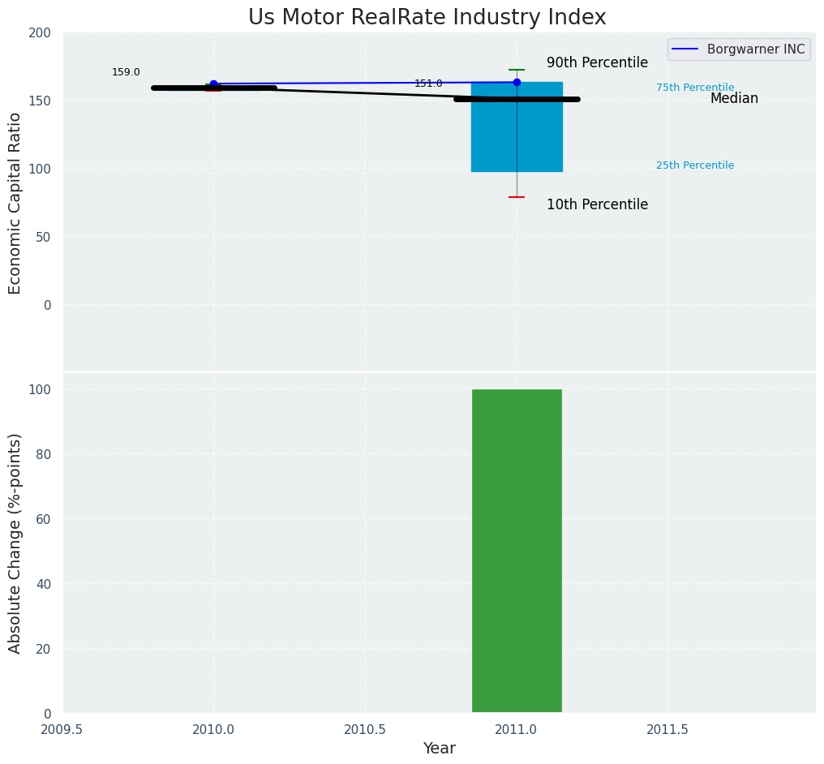The image size is (824, 764).
Task: Click the 200 tick on the upper y-axis
Action: point(40,33)
